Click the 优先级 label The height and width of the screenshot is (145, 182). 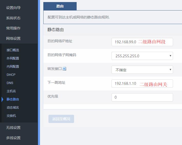point(53,96)
